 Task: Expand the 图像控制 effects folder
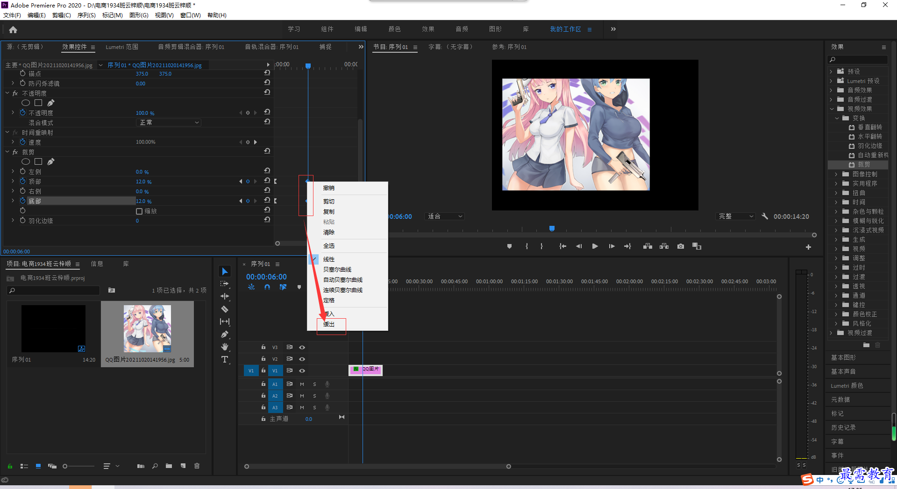tap(836, 174)
